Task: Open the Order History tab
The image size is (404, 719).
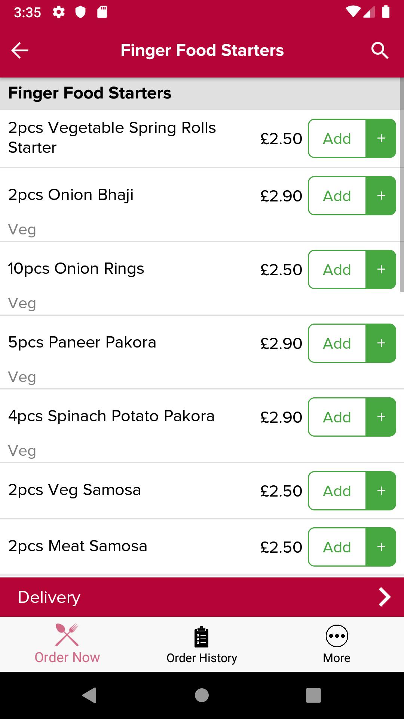Action: [202, 644]
